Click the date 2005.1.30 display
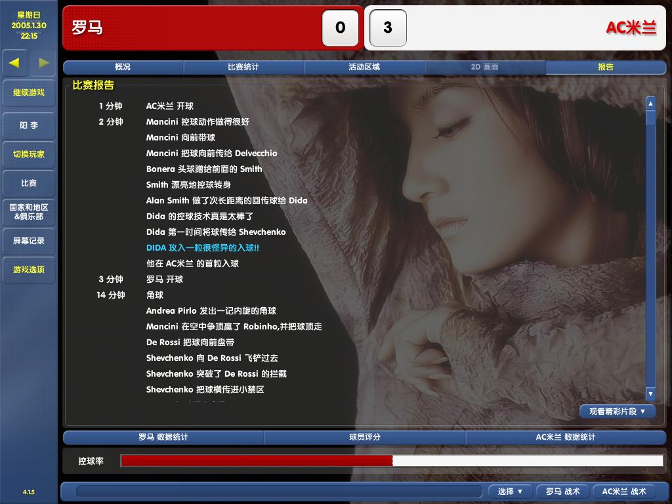672x504 pixels. 29,26
